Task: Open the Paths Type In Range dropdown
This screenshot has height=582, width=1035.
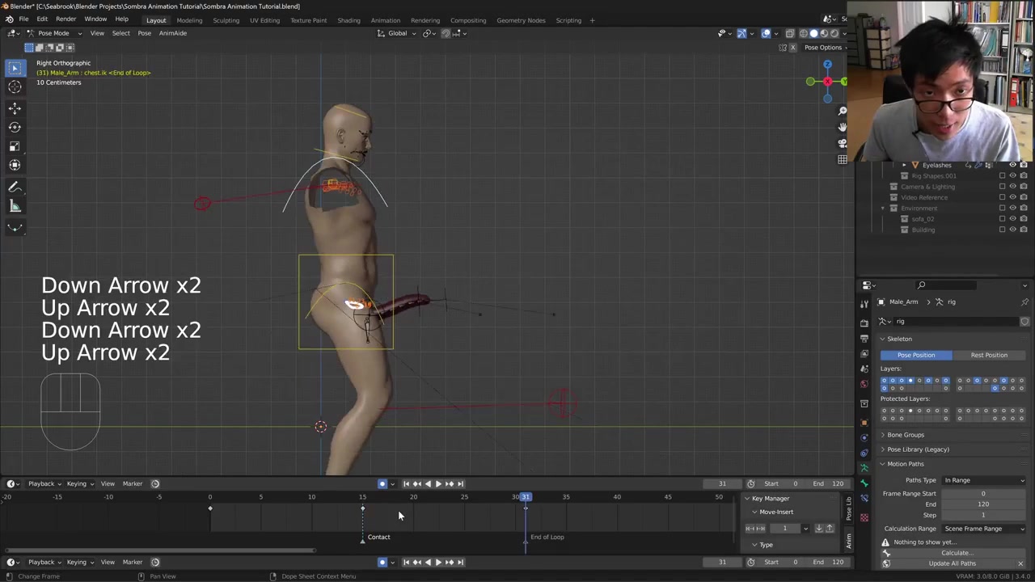Action: [x=984, y=480]
